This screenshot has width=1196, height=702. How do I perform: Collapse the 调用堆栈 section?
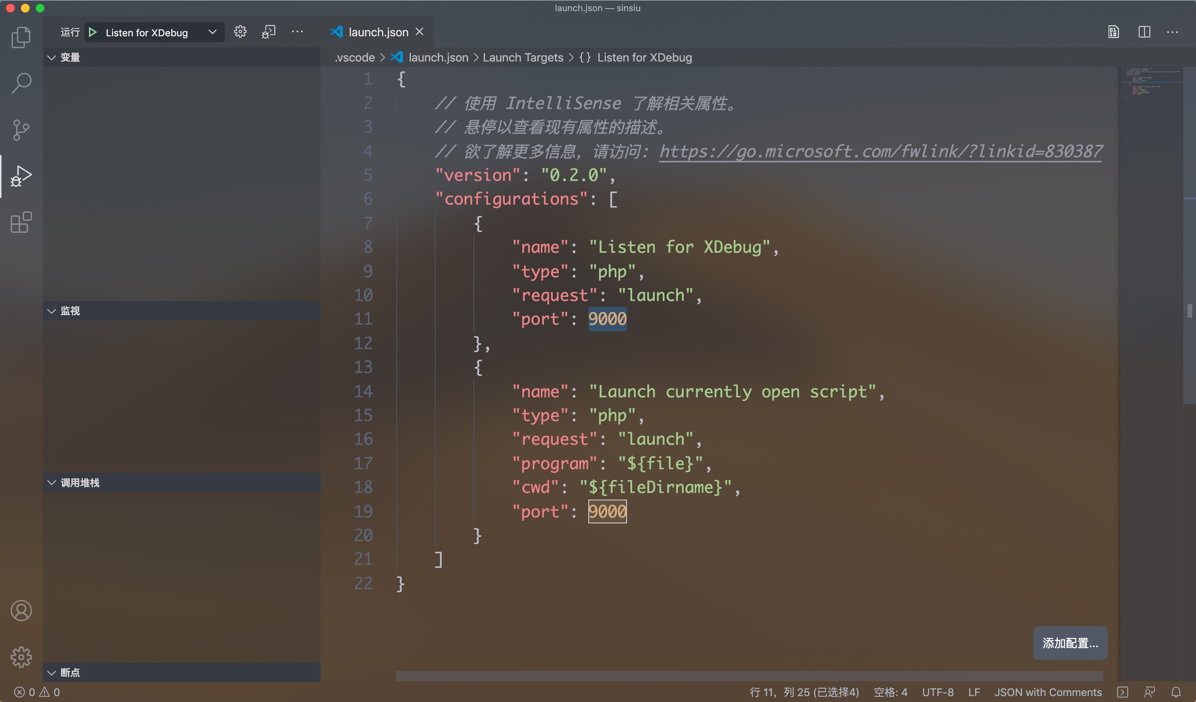181,483
